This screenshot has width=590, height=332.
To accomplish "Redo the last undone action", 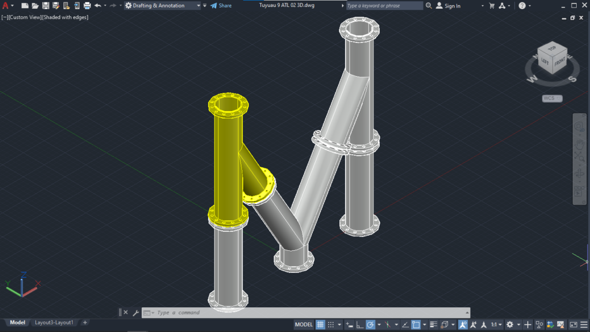I will (113, 6).
